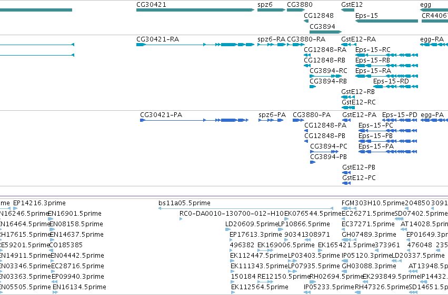
Task: Click the CG3894-PB protein label
Action: click(328, 157)
